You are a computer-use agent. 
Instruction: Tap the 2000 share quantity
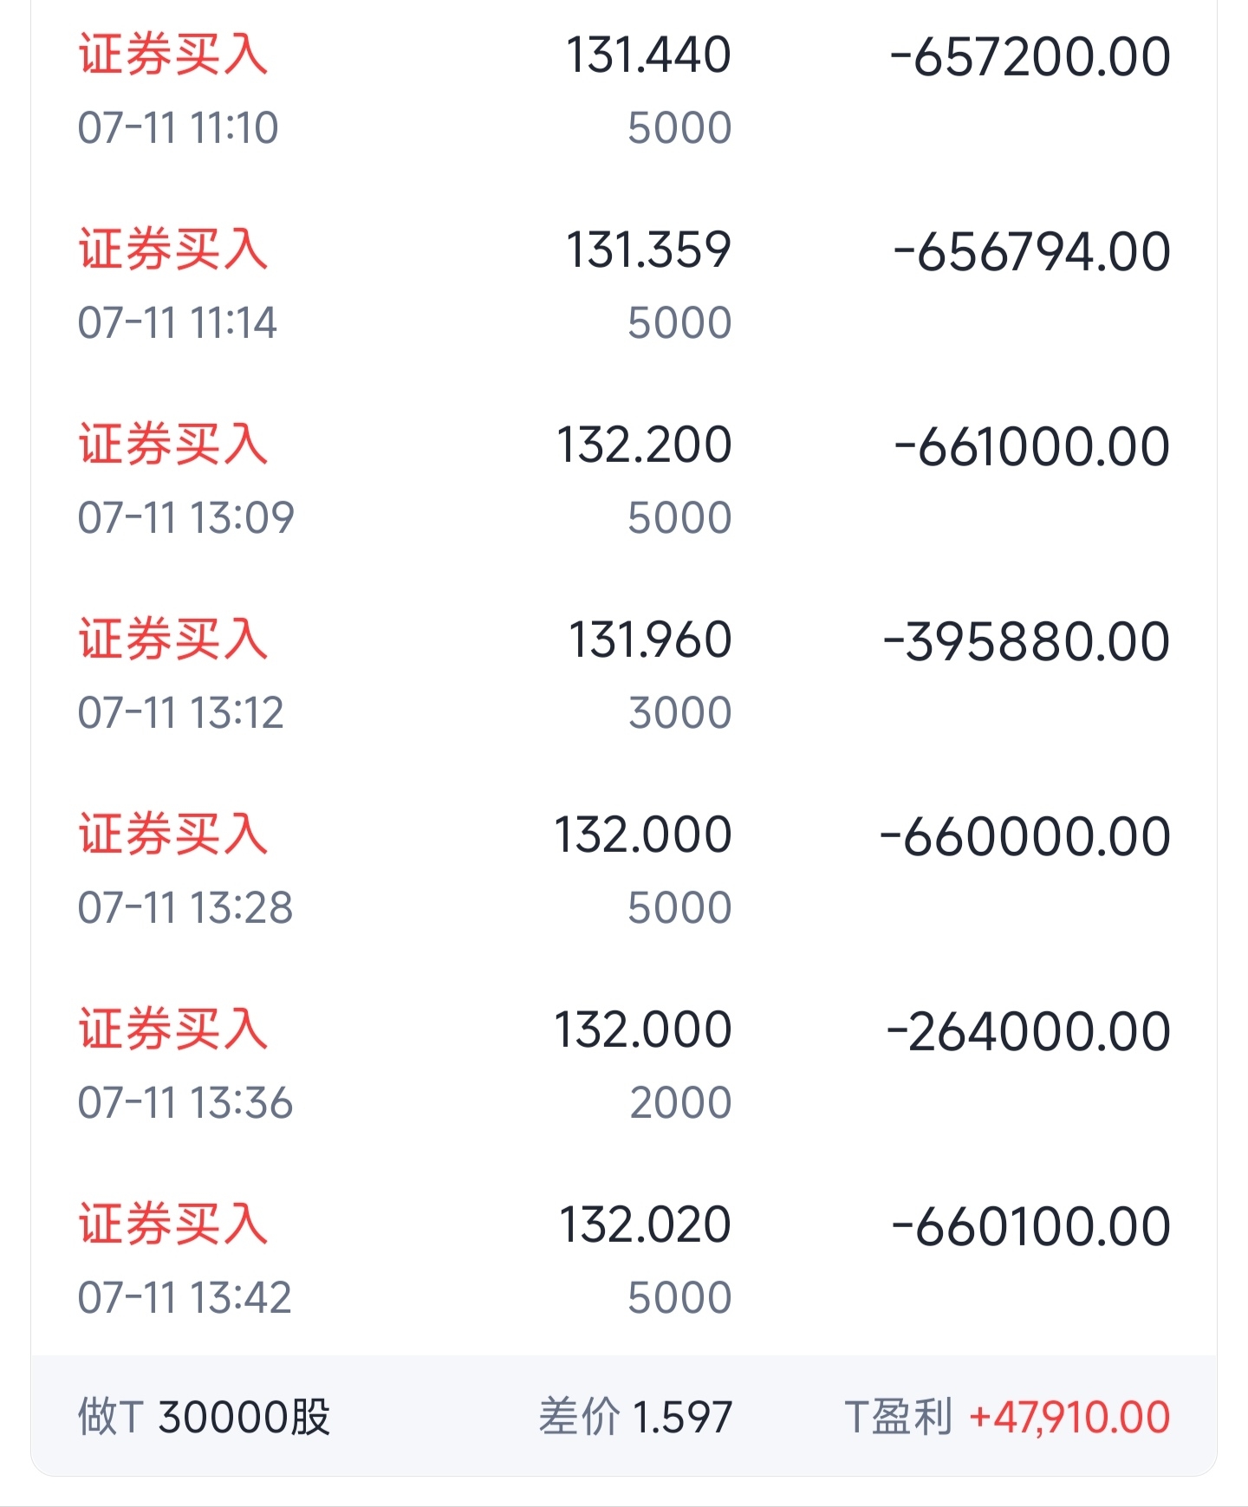coord(680,1103)
